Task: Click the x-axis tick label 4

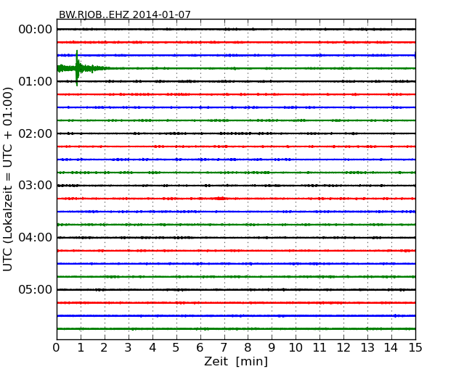Action: (152, 348)
